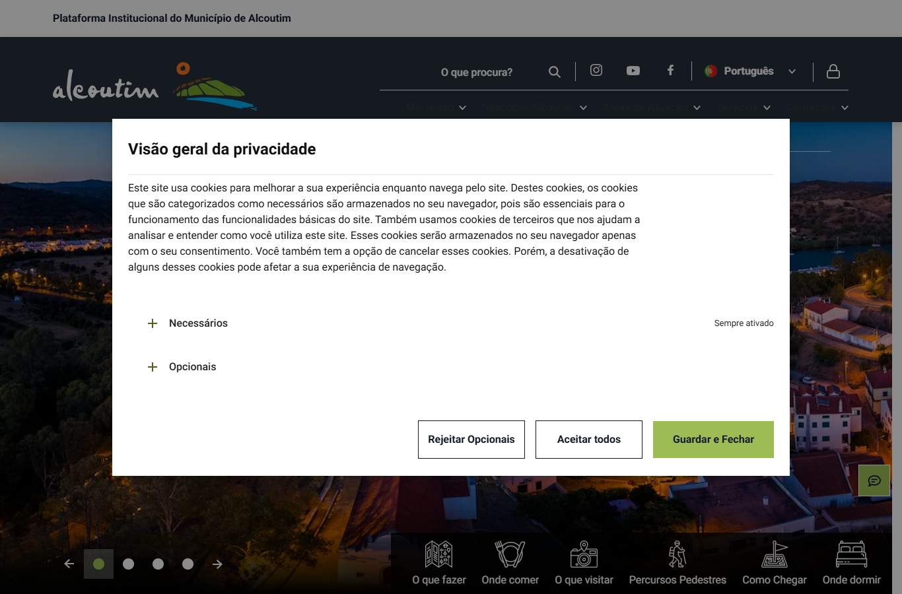Select the second carousel dot
This screenshot has height=594, width=902.
(128, 564)
